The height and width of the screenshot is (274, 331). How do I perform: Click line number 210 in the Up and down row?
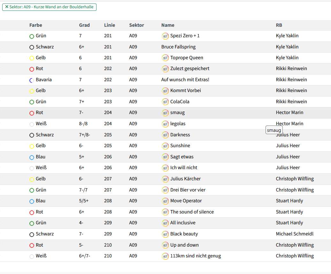tap(108, 245)
